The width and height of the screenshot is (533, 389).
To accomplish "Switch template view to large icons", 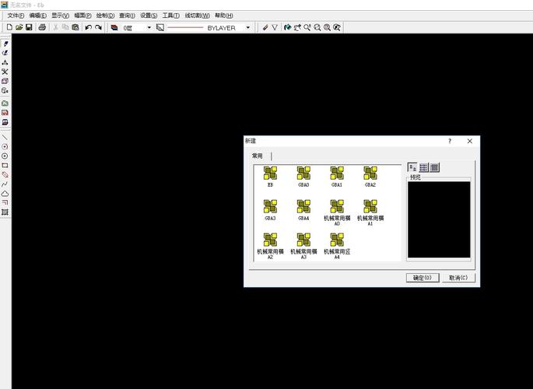I will click(412, 167).
